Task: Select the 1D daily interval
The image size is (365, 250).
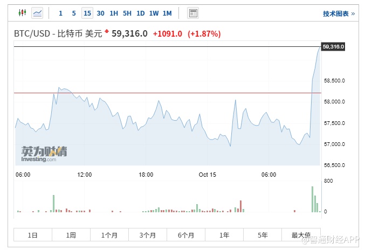Action: pyautogui.click(x=140, y=13)
